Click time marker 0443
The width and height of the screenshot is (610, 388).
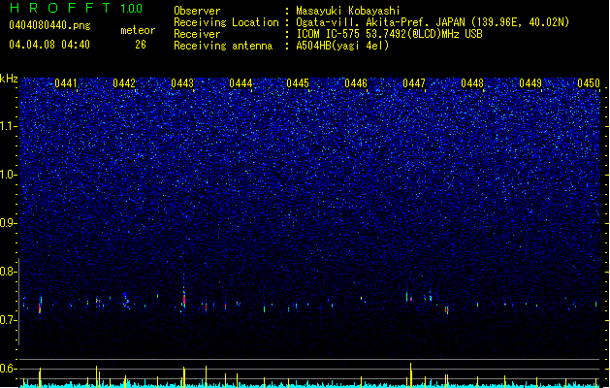[x=182, y=83]
